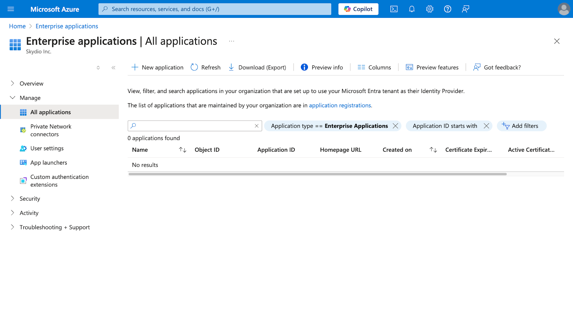Screen dimensions: 573x322
Task: Launch Copilot
Action: click(358, 9)
